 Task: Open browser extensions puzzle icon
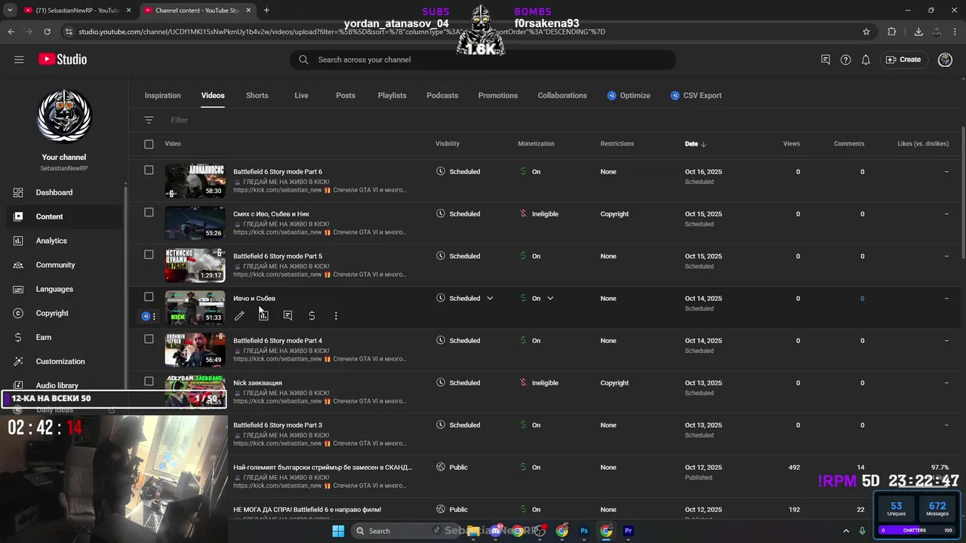pyautogui.click(x=892, y=32)
